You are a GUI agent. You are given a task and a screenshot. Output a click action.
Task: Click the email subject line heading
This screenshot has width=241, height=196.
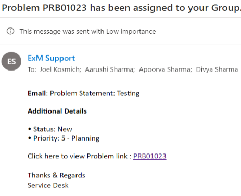click(x=121, y=8)
